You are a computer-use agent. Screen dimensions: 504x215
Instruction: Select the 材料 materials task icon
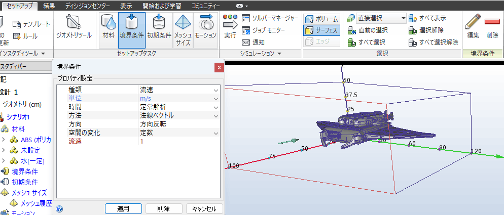click(109, 27)
